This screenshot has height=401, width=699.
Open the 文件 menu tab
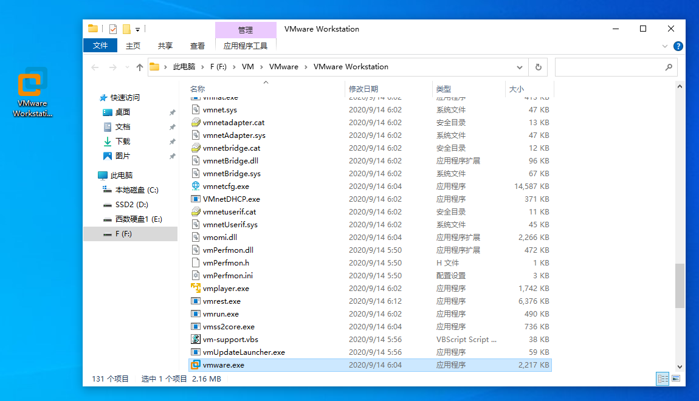pyautogui.click(x=100, y=46)
